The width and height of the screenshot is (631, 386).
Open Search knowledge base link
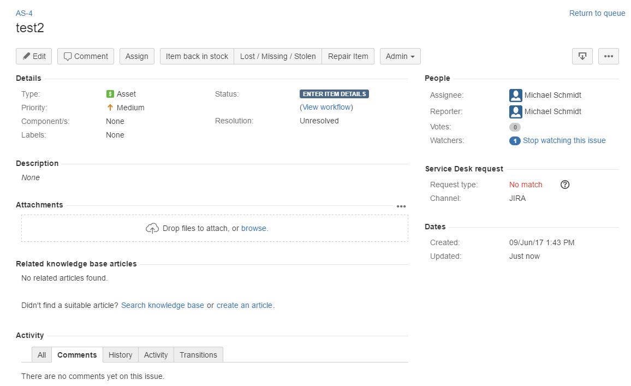pos(163,305)
